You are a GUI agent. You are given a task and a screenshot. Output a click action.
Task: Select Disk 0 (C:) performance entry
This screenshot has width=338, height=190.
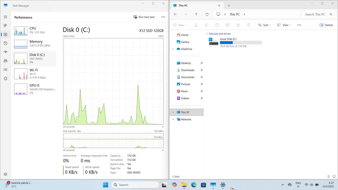point(35,58)
